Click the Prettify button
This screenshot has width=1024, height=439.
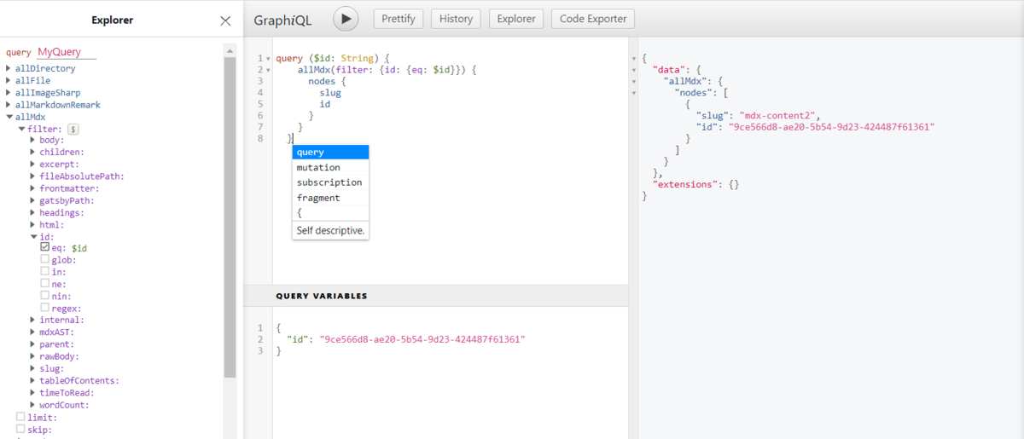(x=399, y=19)
